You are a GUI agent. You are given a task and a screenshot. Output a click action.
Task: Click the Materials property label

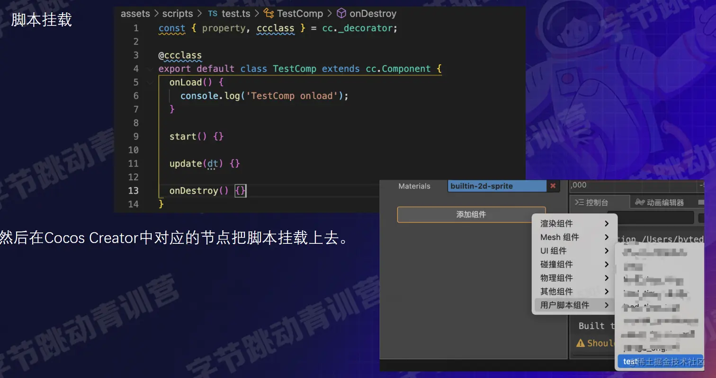click(414, 186)
